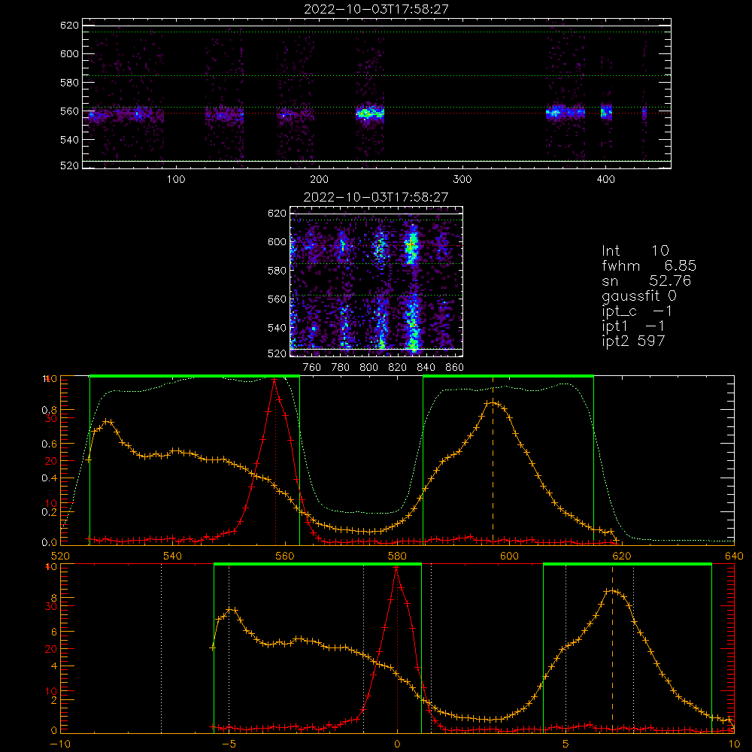This screenshot has width=752, height=752.
Task: Click the -5 x-axis label of bottom plot
Action: coord(229,744)
